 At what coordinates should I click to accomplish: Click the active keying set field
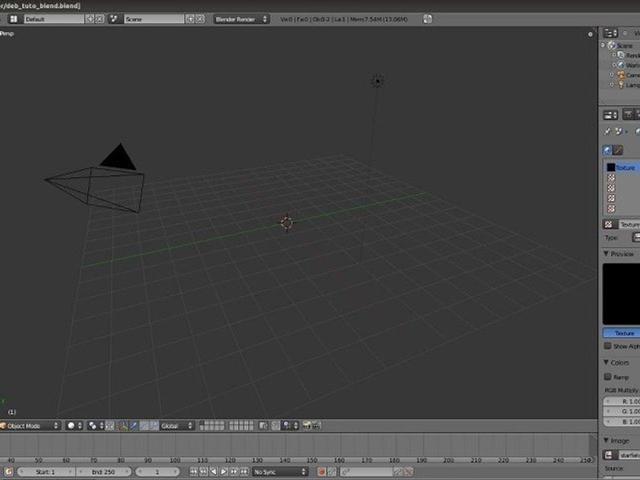[366, 472]
